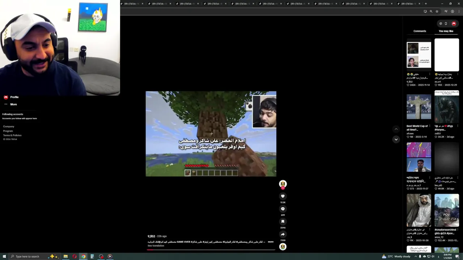Open the media player icon on taskbar

coord(110,256)
